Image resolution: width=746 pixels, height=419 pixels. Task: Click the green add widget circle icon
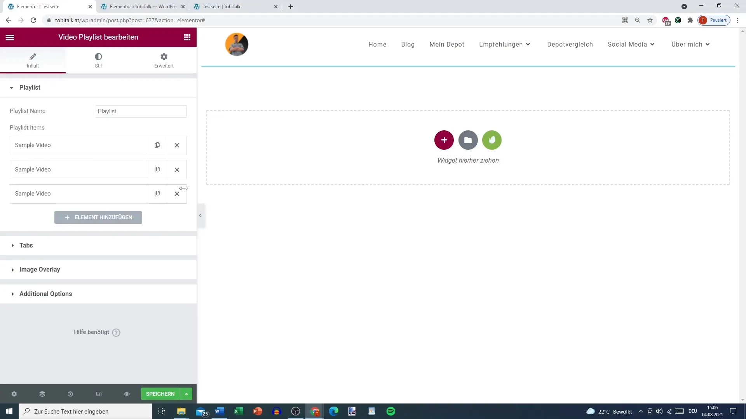click(492, 140)
